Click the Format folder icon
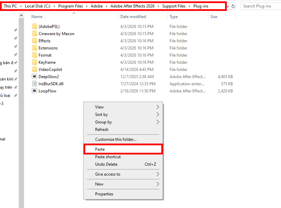 (34, 55)
